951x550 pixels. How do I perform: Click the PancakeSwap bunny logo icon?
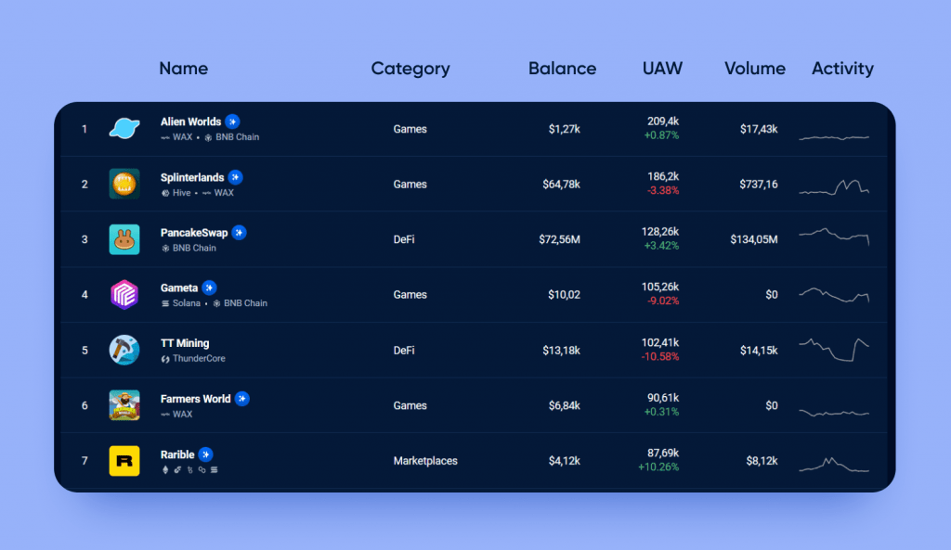124,239
